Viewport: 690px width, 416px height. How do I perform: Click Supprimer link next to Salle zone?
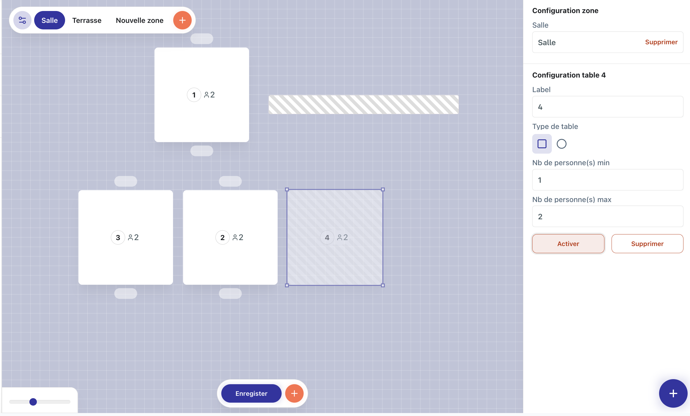click(x=661, y=42)
